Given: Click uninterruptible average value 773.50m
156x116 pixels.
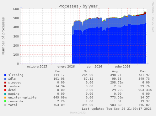Looking at the screenshot, I should pos(117,98).
